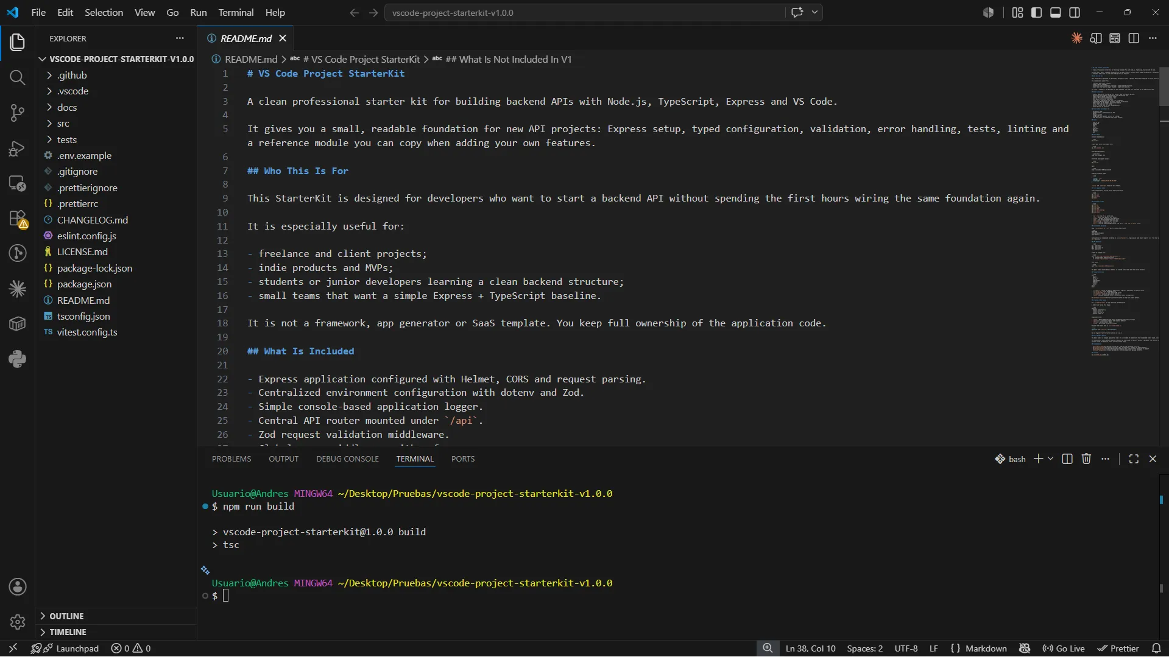Open the Manage gear in activity bar

[x=17, y=622]
